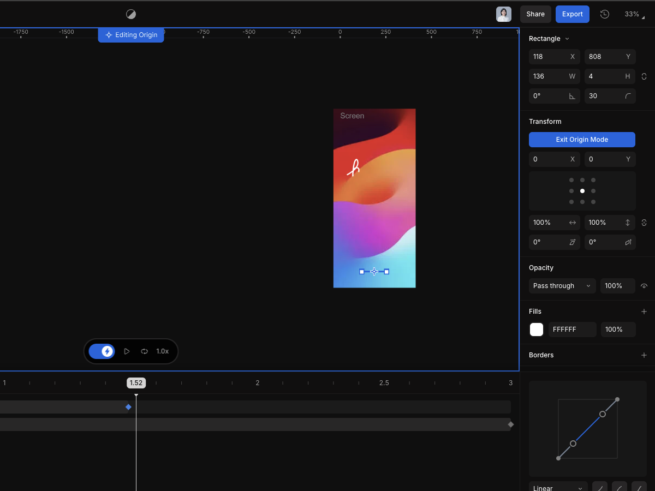Open the Pass through blend mode dropdown
This screenshot has height=491, width=655.
[x=562, y=286]
